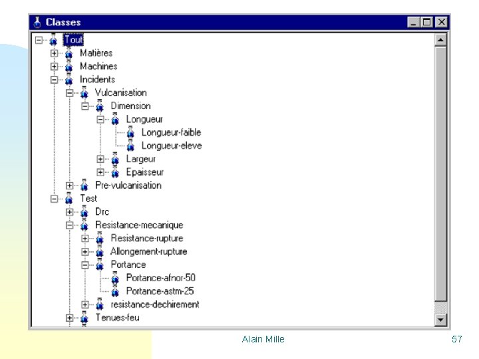The width and height of the screenshot is (479, 359).
Task: Select the Longueur-eleve class label
Action: (x=172, y=146)
